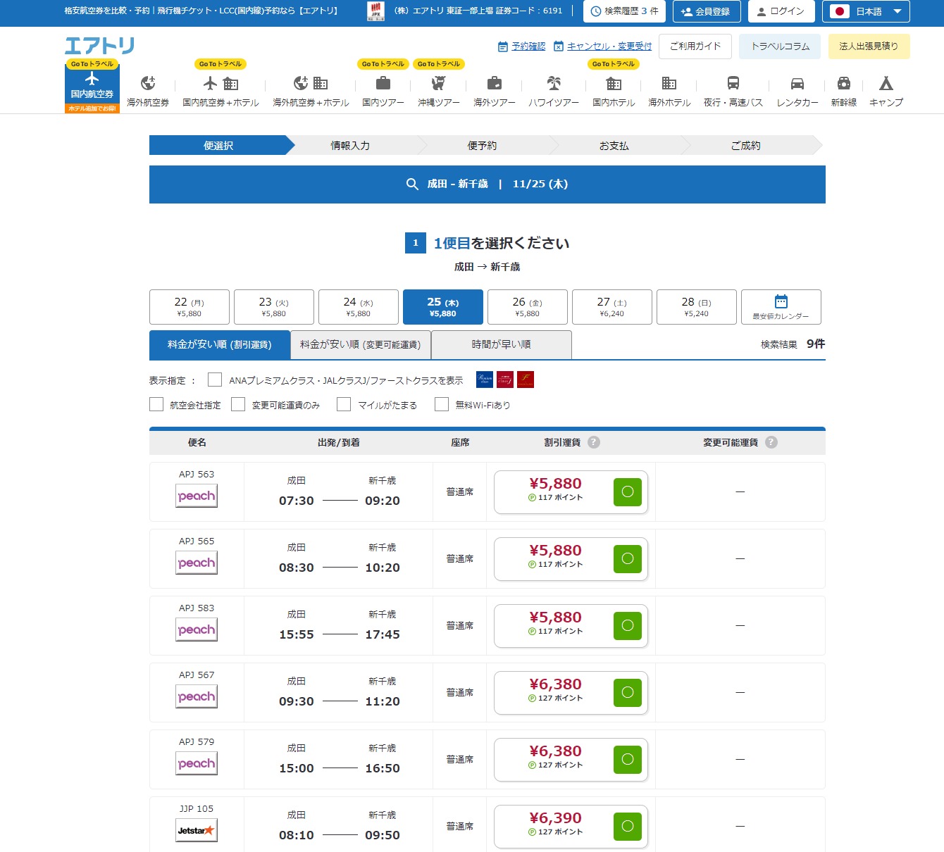944x852 pixels.
Task: Click Jetstar logo for flight JJP 105
Action: [x=197, y=830]
